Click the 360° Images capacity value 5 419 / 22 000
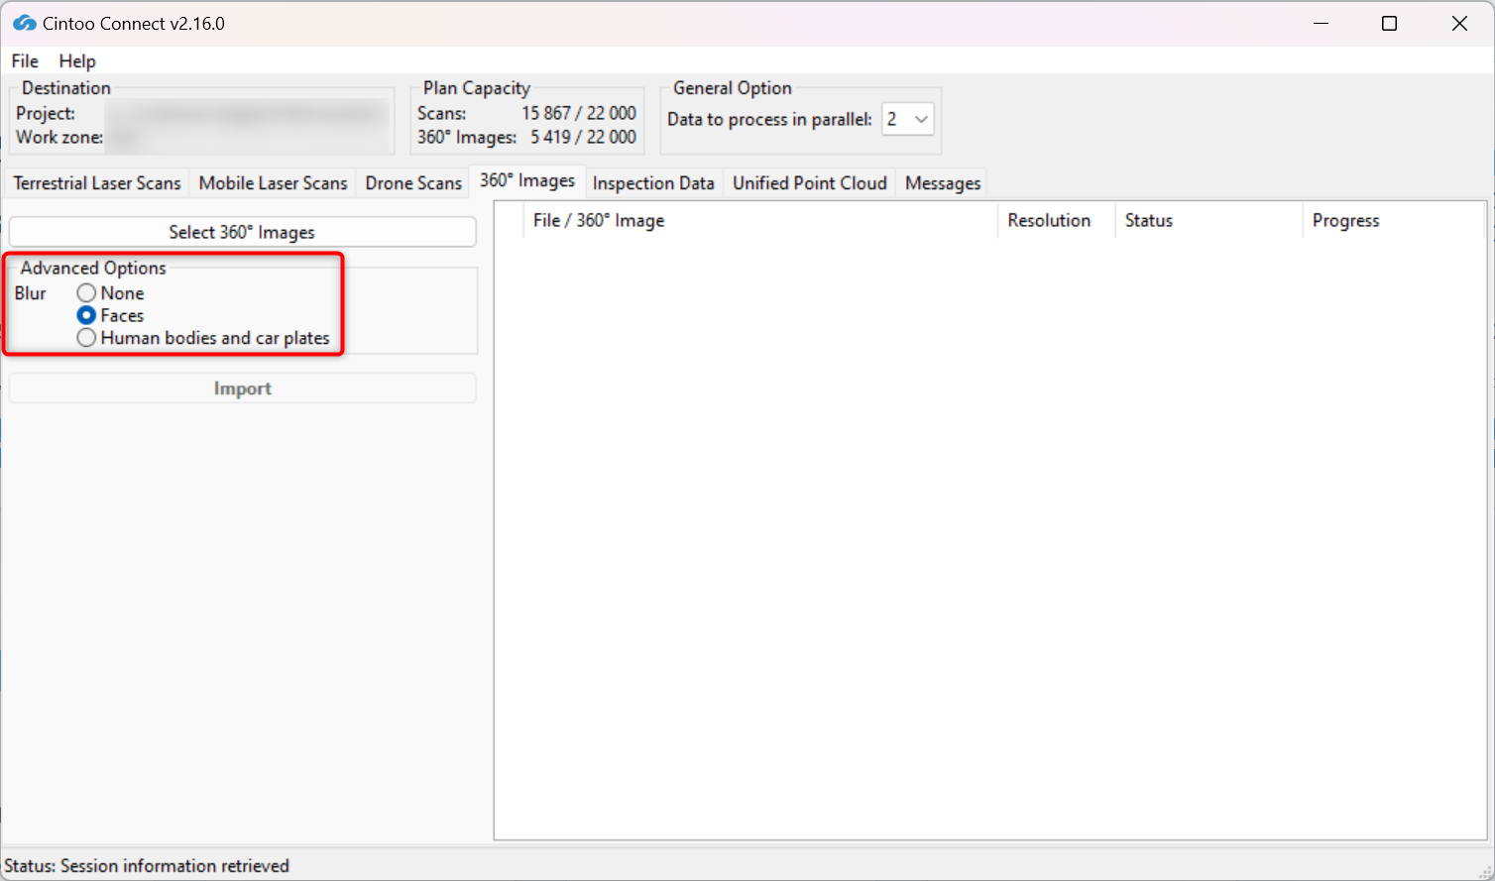Viewport: 1495px width, 881px height. click(x=583, y=137)
